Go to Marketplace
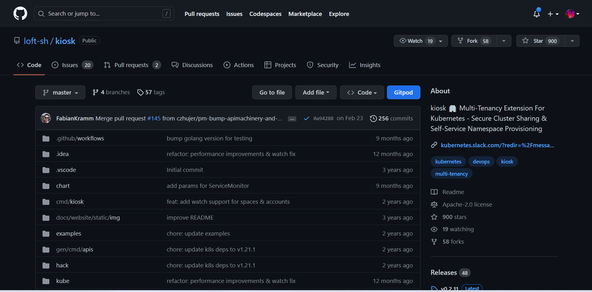 click(305, 14)
